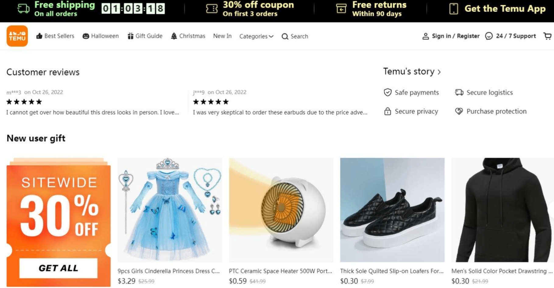554x288 pixels.
Task: Click the Secure logistics truck icon
Action: (459, 92)
